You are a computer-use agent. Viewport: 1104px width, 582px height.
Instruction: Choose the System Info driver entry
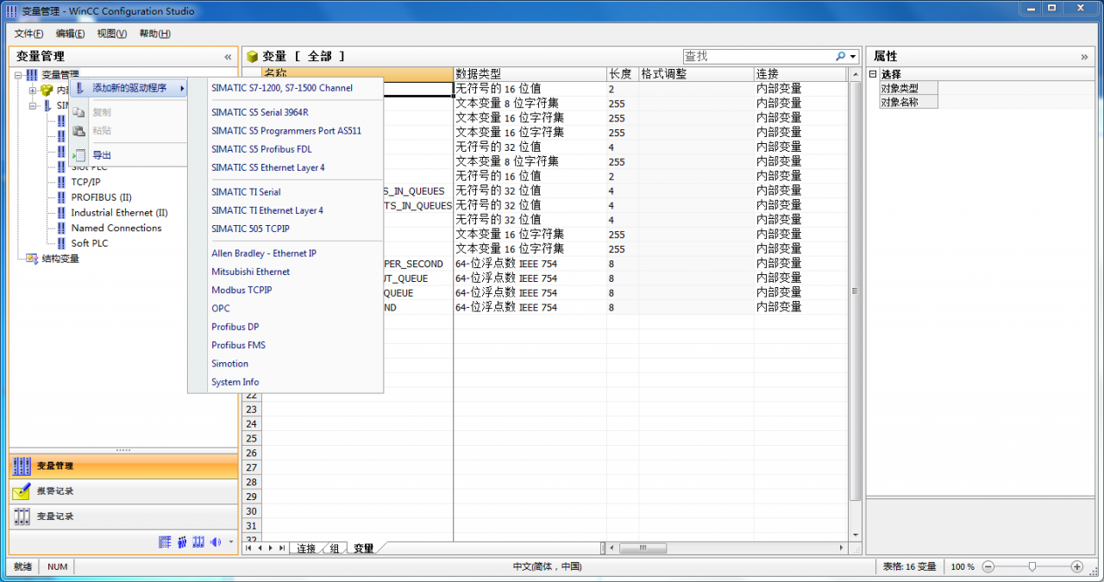pyautogui.click(x=285, y=382)
